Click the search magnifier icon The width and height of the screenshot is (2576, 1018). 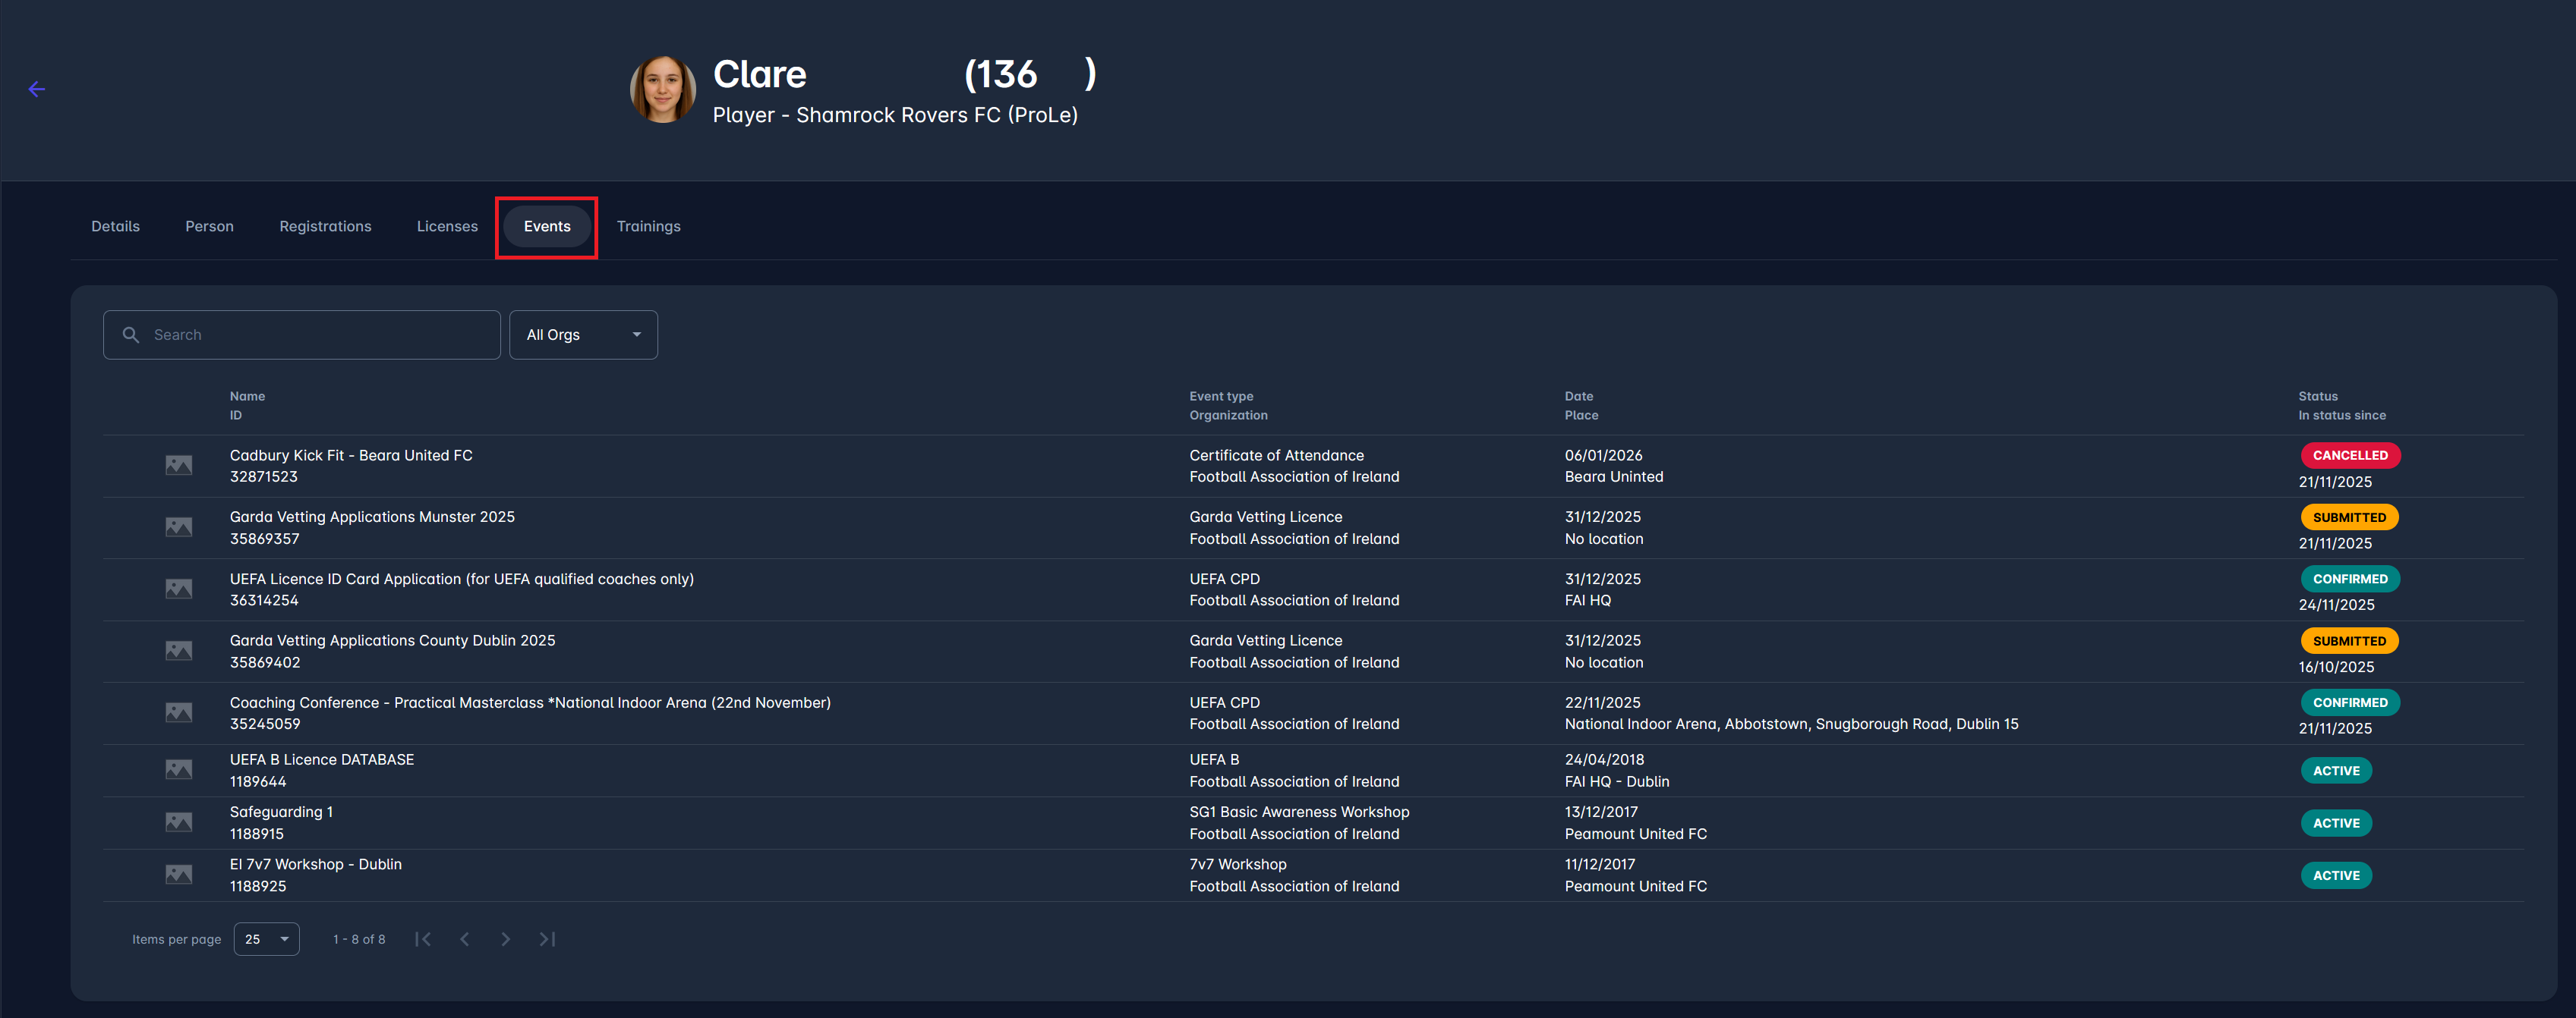131,335
